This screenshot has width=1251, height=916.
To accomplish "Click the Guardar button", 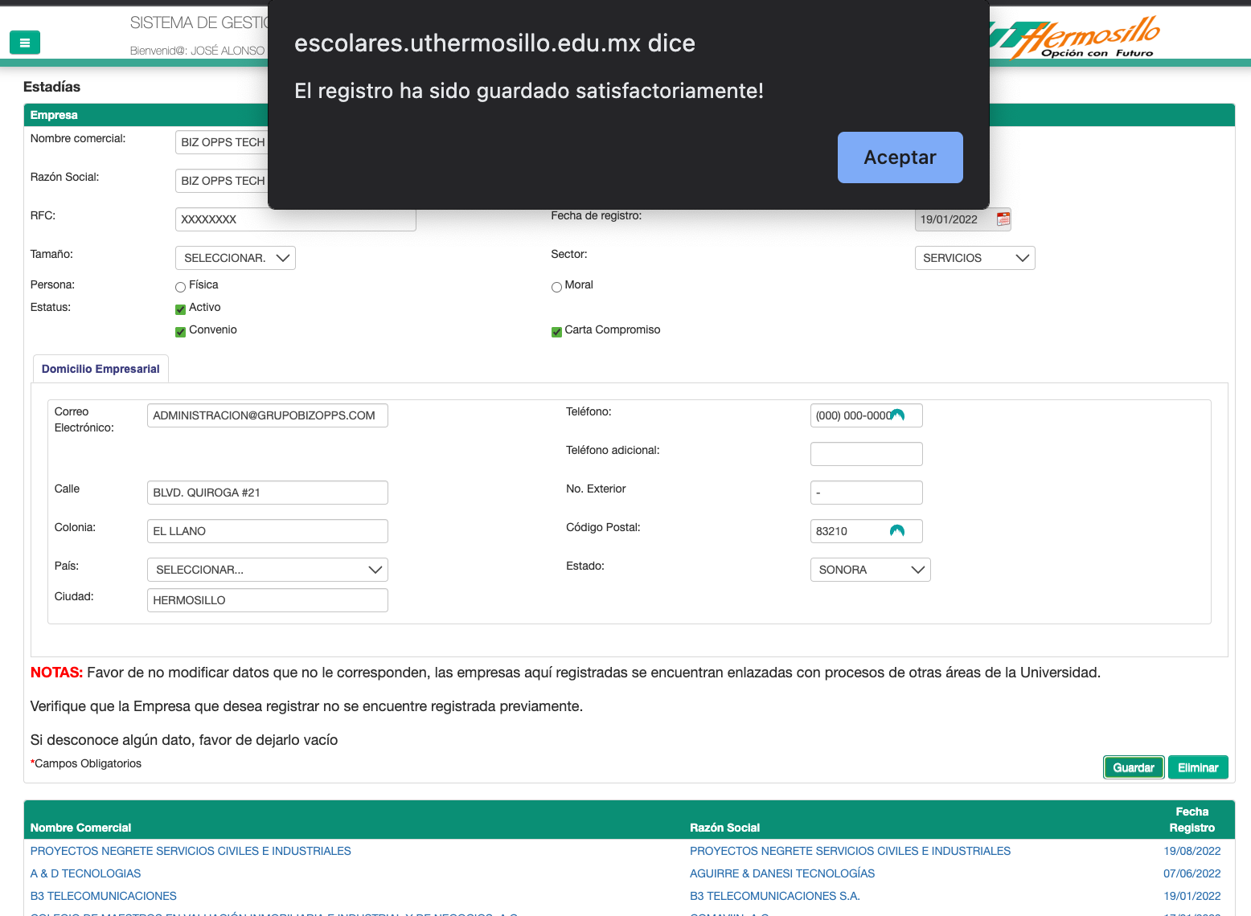I will 1133,767.
